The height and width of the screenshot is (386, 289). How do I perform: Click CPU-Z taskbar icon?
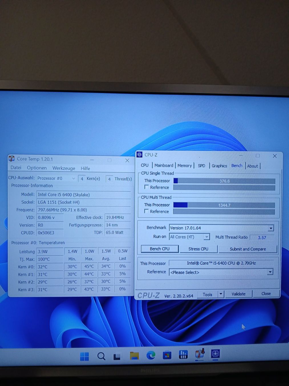click(x=215, y=354)
